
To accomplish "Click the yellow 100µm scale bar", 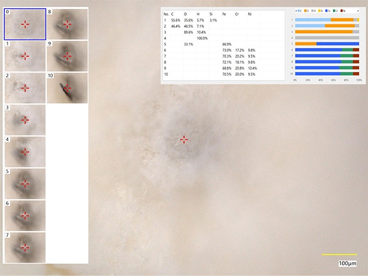I will [x=339, y=254].
